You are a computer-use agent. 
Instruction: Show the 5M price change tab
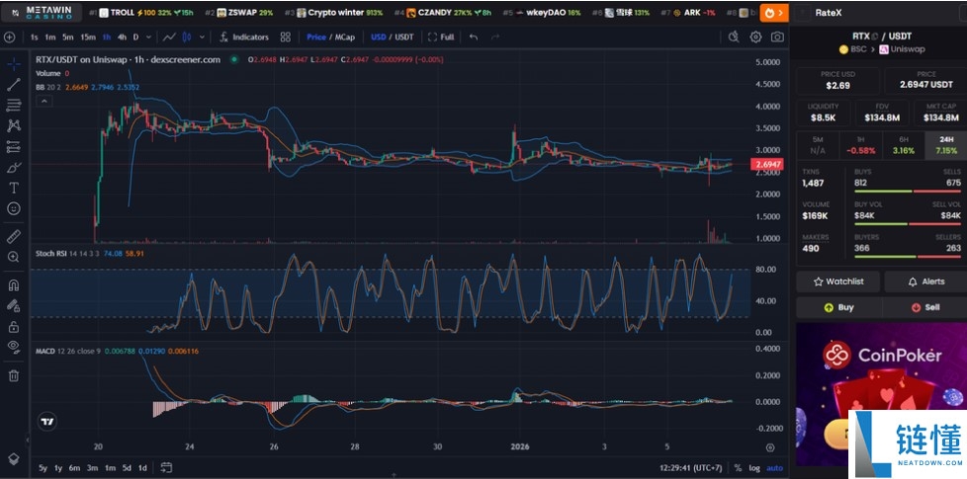pos(818,145)
